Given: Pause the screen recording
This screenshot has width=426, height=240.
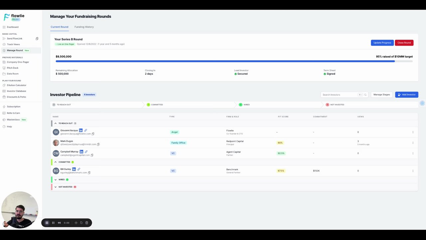Looking at the screenshot, I should [53, 223].
